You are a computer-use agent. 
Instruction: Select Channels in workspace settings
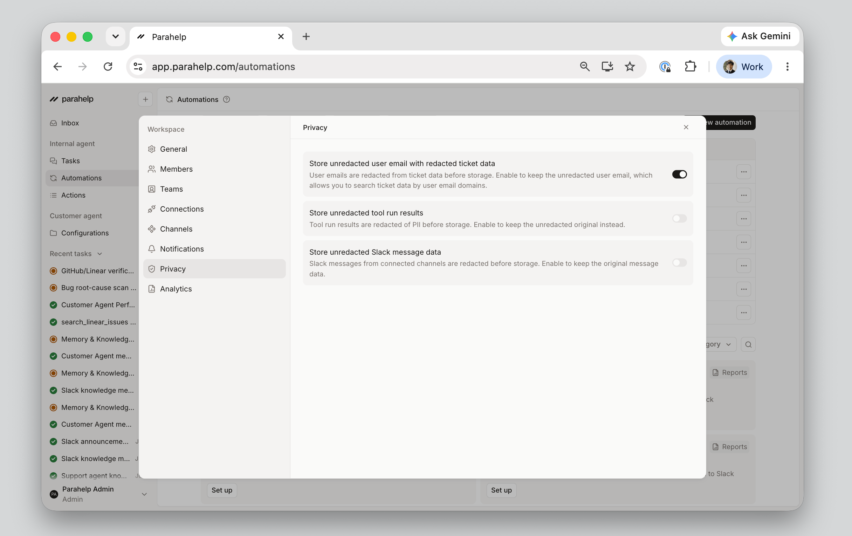coord(214,229)
